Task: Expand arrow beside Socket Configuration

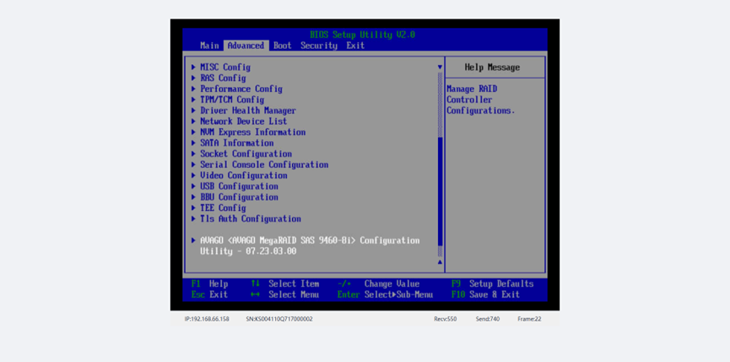Action: pos(193,154)
